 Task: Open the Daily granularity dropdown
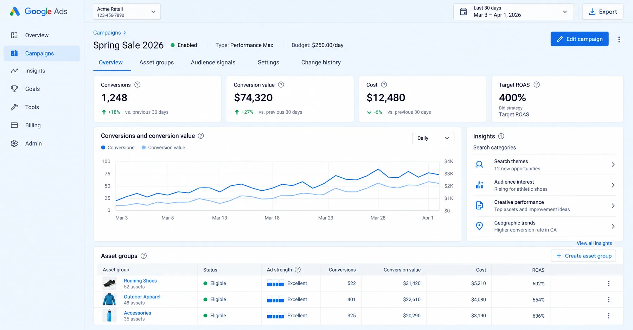click(433, 138)
